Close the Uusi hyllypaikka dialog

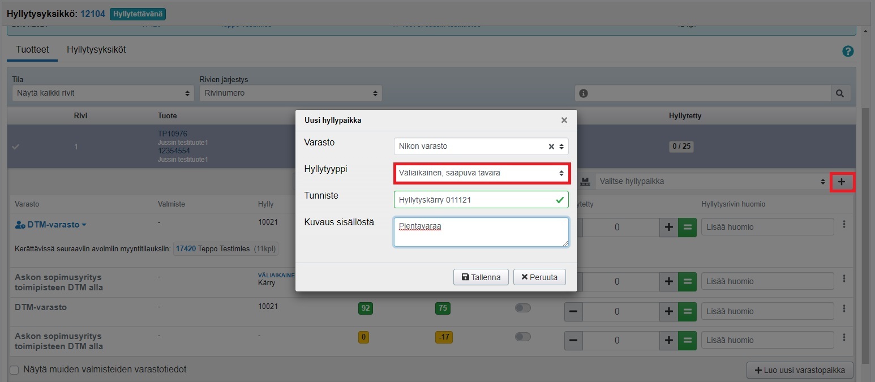point(564,120)
